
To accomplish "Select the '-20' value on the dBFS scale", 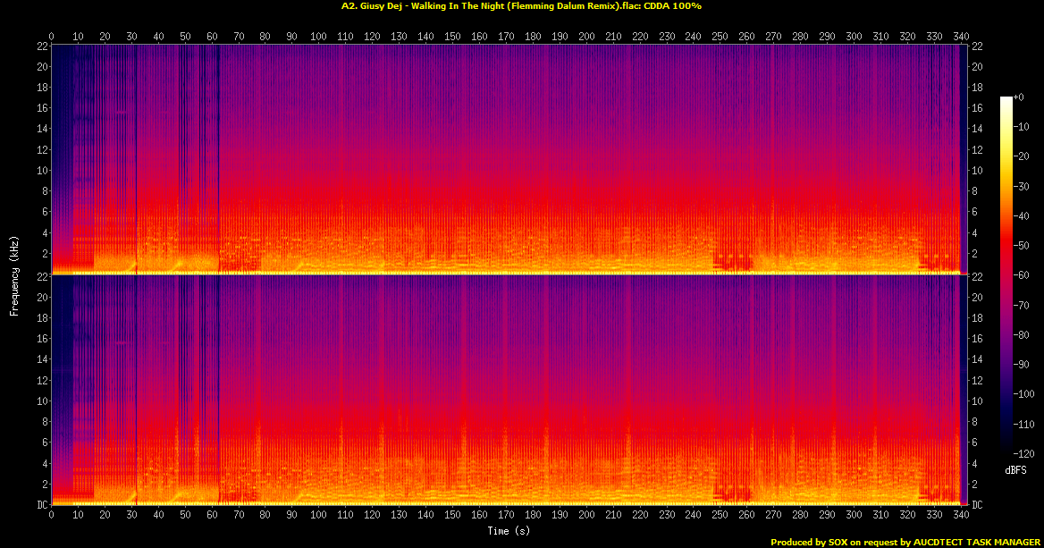I will click(1022, 156).
